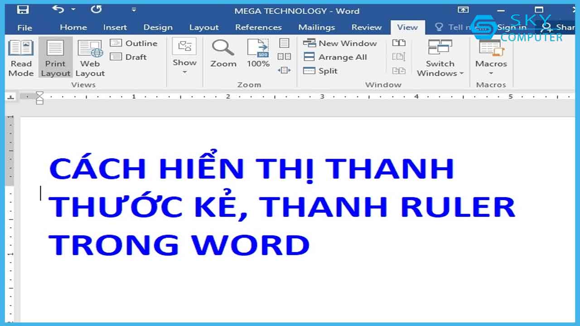Viewport: 580px width, 326px height.
Task: Go to the Design tab
Action: click(158, 27)
